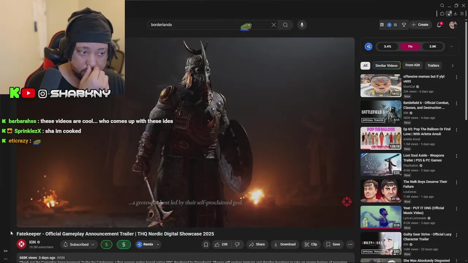Expand the vidIQ score panel chevron
The height and width of the screenshot is (263, 468).
[x=451, y=46]
